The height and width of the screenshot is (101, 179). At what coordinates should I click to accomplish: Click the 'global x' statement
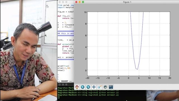point(67,47)
